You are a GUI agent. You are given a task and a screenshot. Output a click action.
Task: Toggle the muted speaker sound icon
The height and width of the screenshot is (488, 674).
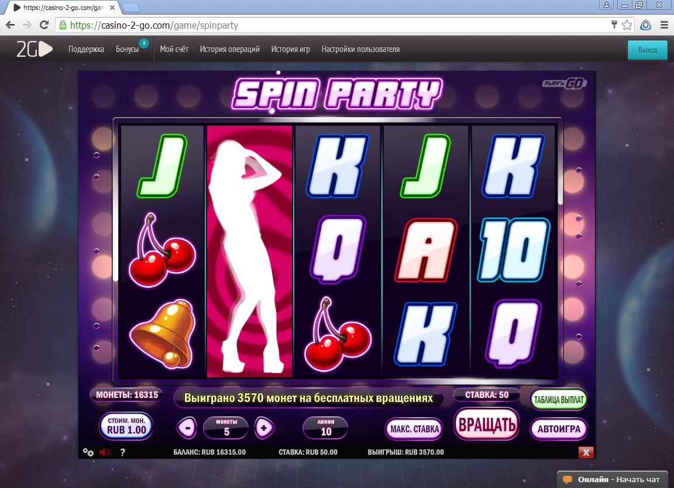pyautogui.click(x=105, y=452)
